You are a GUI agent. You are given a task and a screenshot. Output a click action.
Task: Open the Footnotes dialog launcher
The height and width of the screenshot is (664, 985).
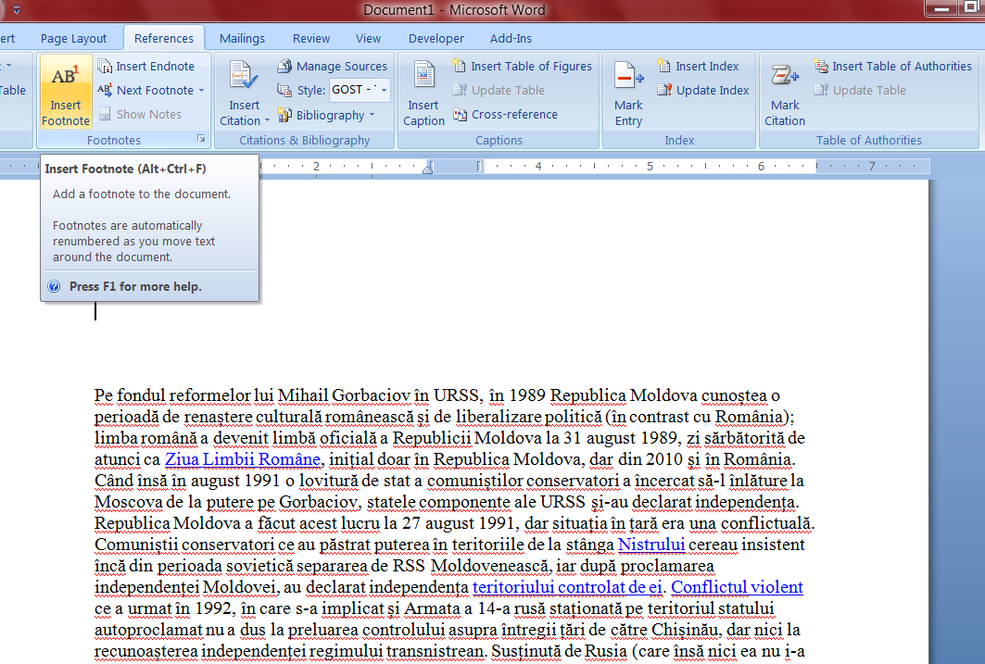tap(200, 139)
